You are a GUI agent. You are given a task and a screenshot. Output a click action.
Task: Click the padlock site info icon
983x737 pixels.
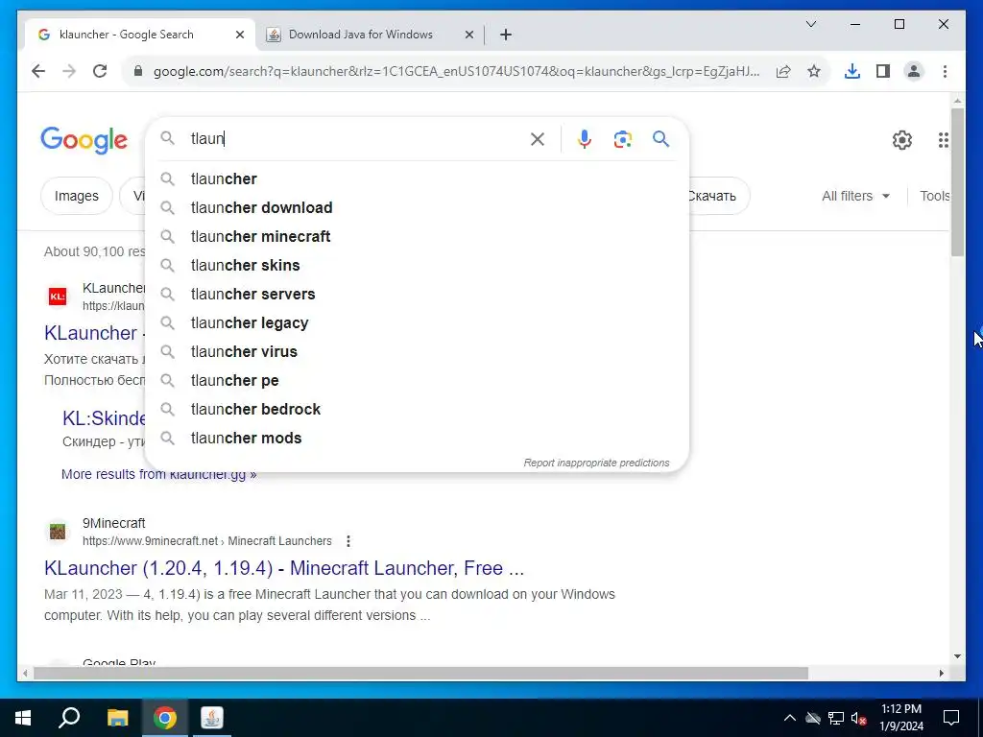click(138, 71)
